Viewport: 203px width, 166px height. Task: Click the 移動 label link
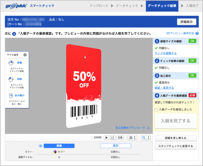point(20,63)
